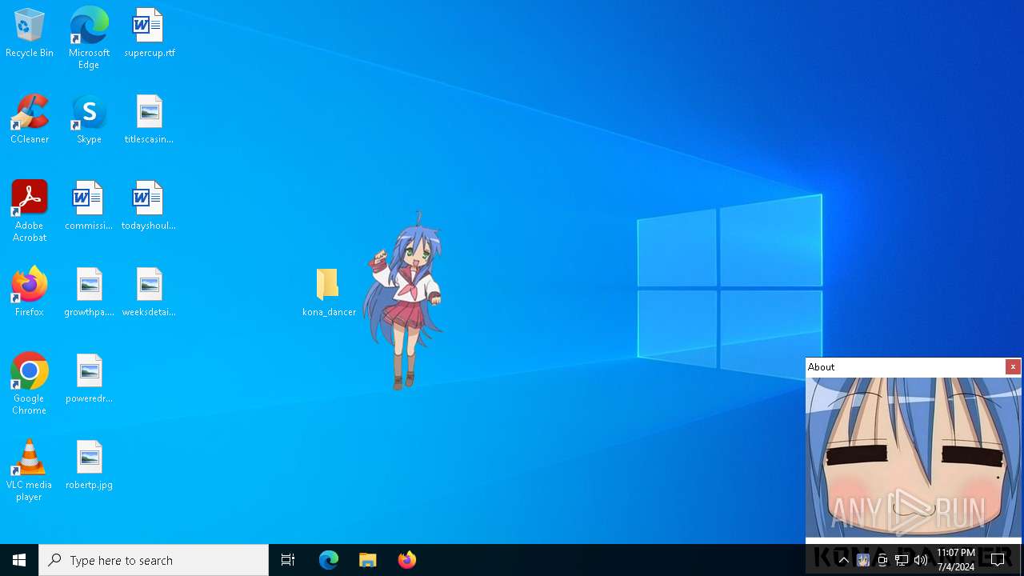Select the Microsoft Edge desktop shortcut

(x=89, y=38)
